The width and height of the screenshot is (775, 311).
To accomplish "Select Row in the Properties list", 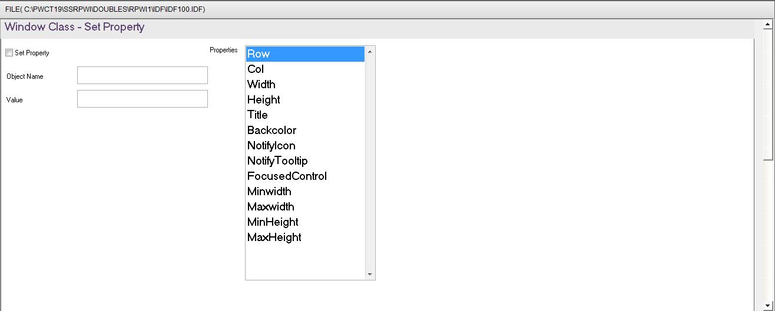I will click(305, 54).
